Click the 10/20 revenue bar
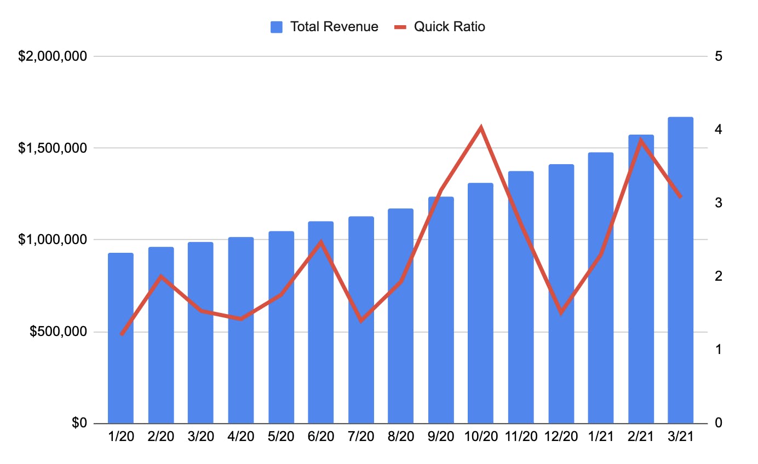758x464 pixels. click(x=481, y=303)
